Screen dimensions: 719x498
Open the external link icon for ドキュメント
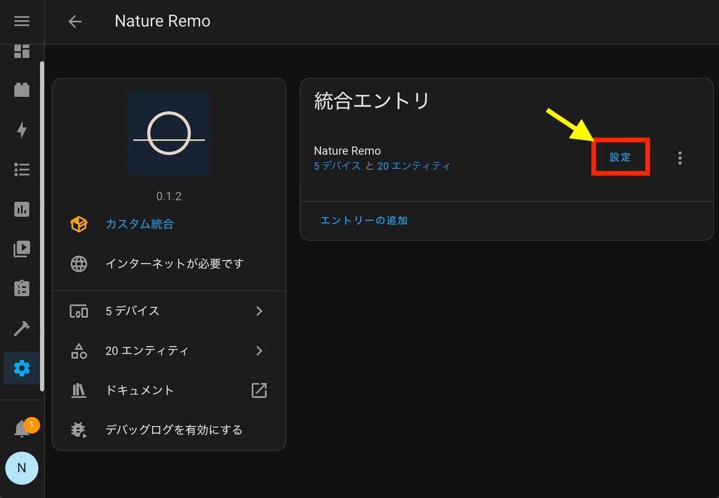click(259, 390)
